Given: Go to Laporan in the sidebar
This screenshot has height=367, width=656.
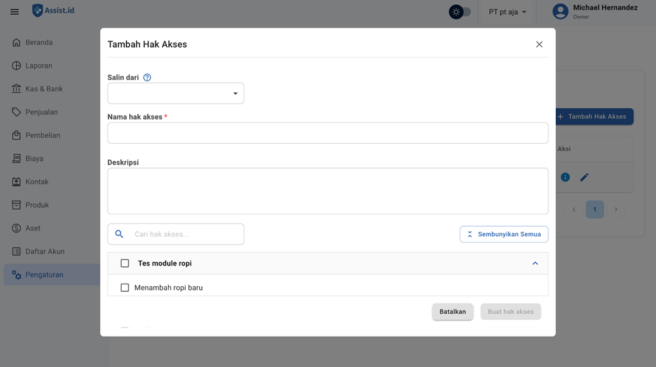Looking at the screenshot, I should click(38, 66).
